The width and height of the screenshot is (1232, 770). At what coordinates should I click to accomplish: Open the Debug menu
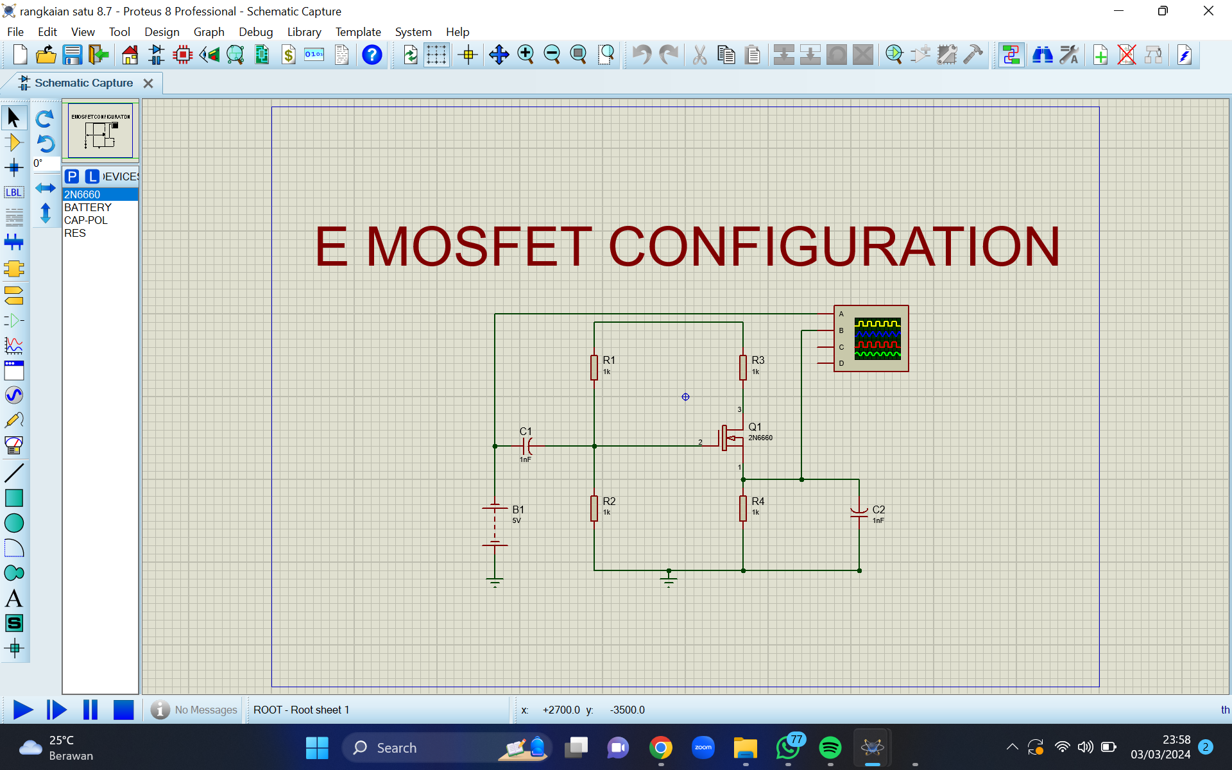click(255, 32)
